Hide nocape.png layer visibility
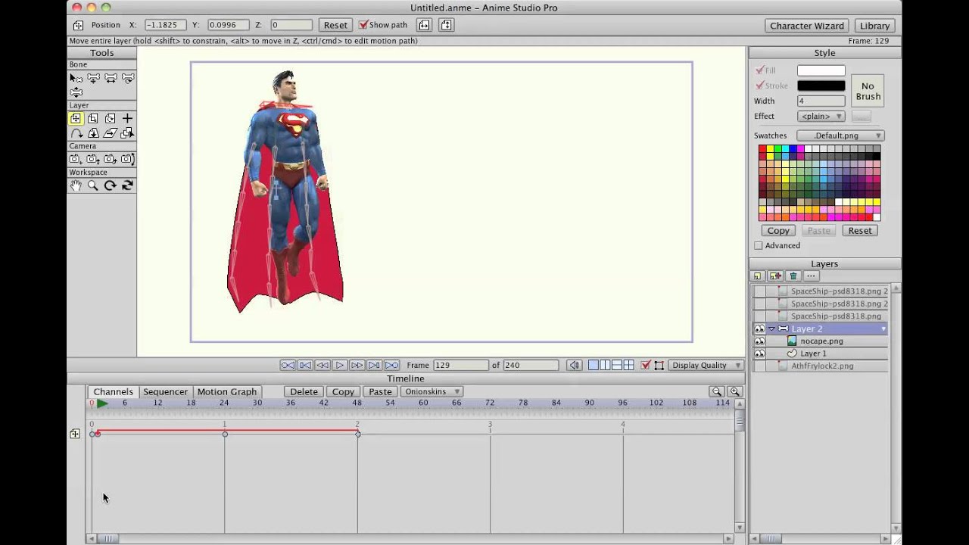969x545 pixels. [x=759, y=341]
